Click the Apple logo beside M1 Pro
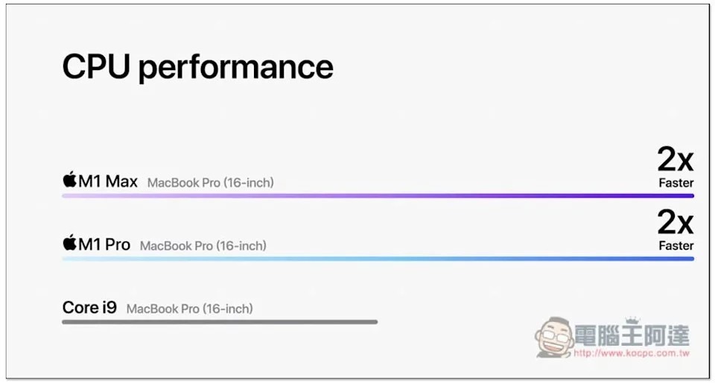Screen dimensions: 715x383 click(70, 243)
